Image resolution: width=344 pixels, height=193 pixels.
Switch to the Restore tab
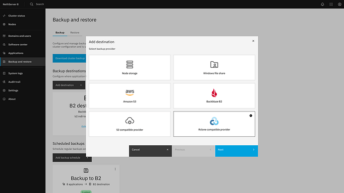tap(75, 33)
